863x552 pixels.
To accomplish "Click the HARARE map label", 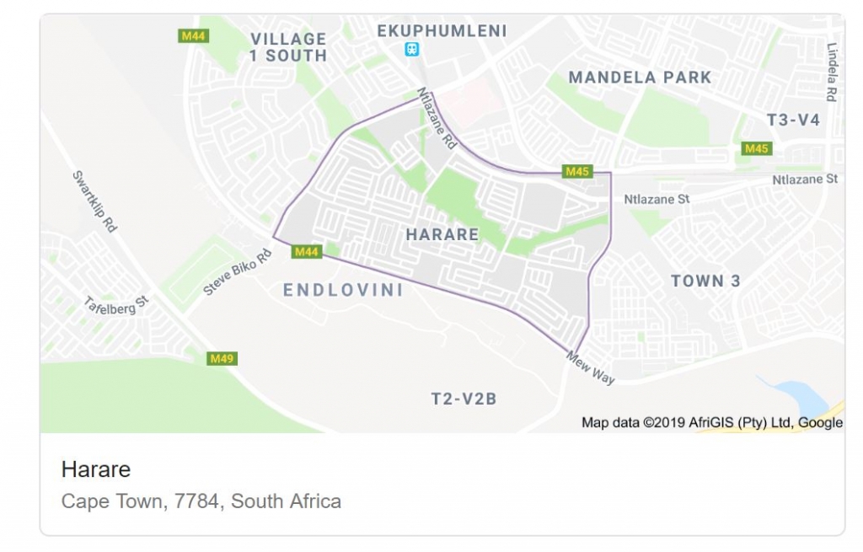I will [442, 234].
